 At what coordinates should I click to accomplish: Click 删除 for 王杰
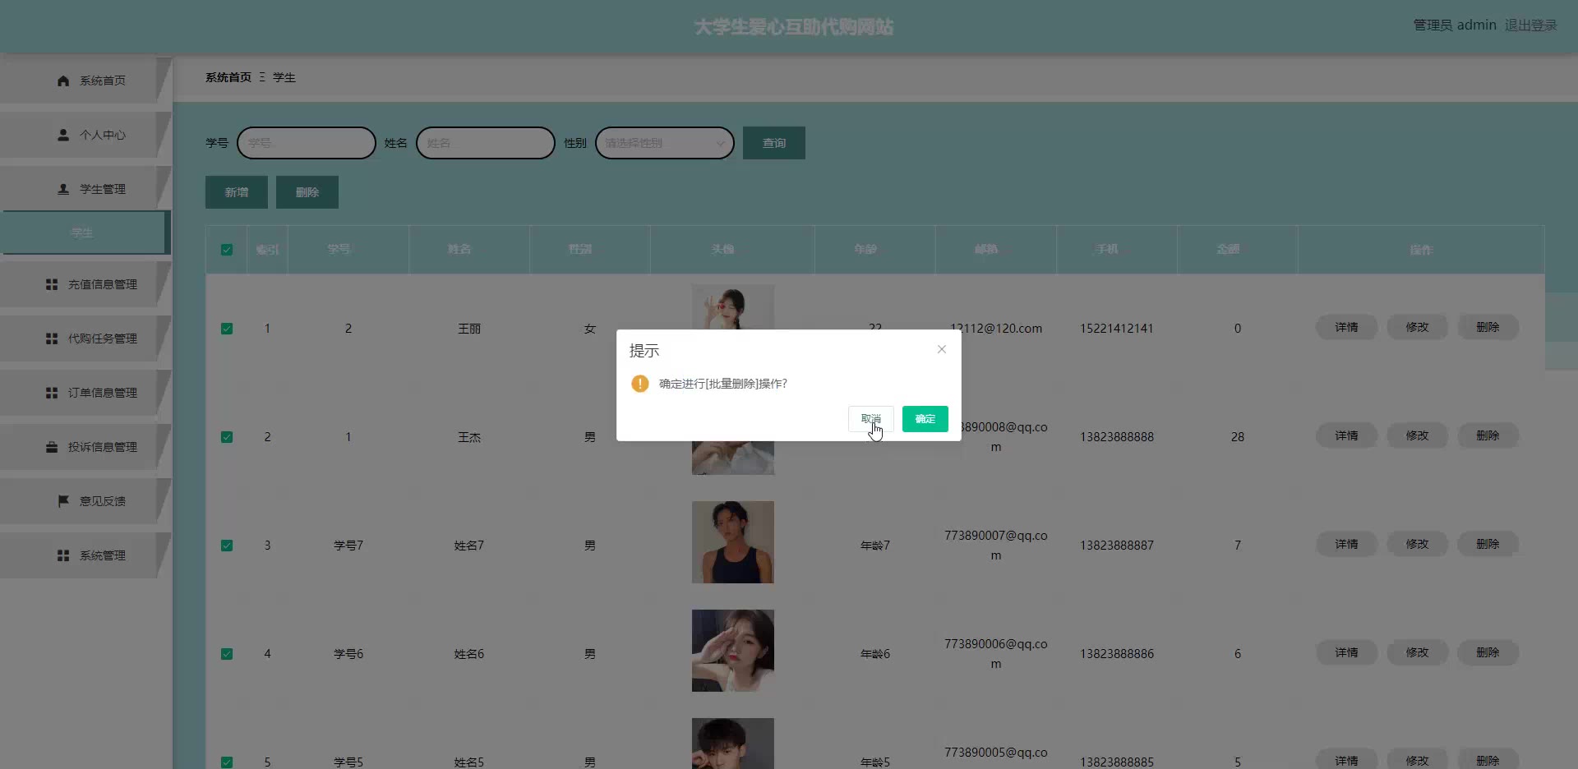1488,435
